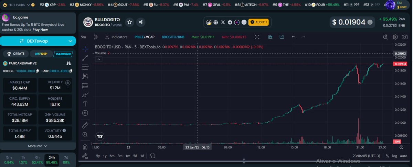Take a chart snapshot with camera icon
Viewport: 413px width, 167px height.
405,37
